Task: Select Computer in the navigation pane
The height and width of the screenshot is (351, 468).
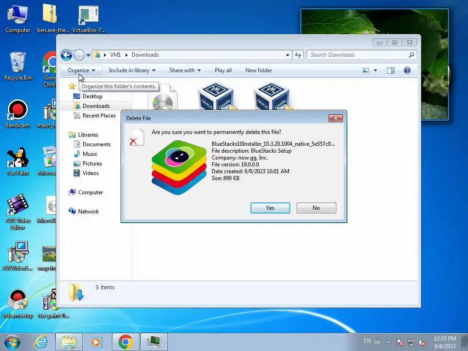Action: tap(90, 192)
